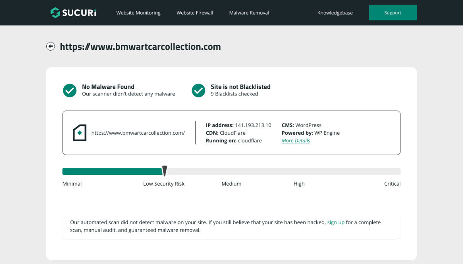This screenshot has width=463, height=264.
Task: Click the Medium risk label
Action: (x=231, y=184)
